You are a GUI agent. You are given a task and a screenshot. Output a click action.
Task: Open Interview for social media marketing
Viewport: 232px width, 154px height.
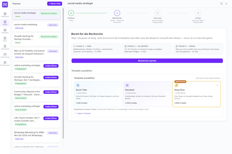(x=53, y=25)
